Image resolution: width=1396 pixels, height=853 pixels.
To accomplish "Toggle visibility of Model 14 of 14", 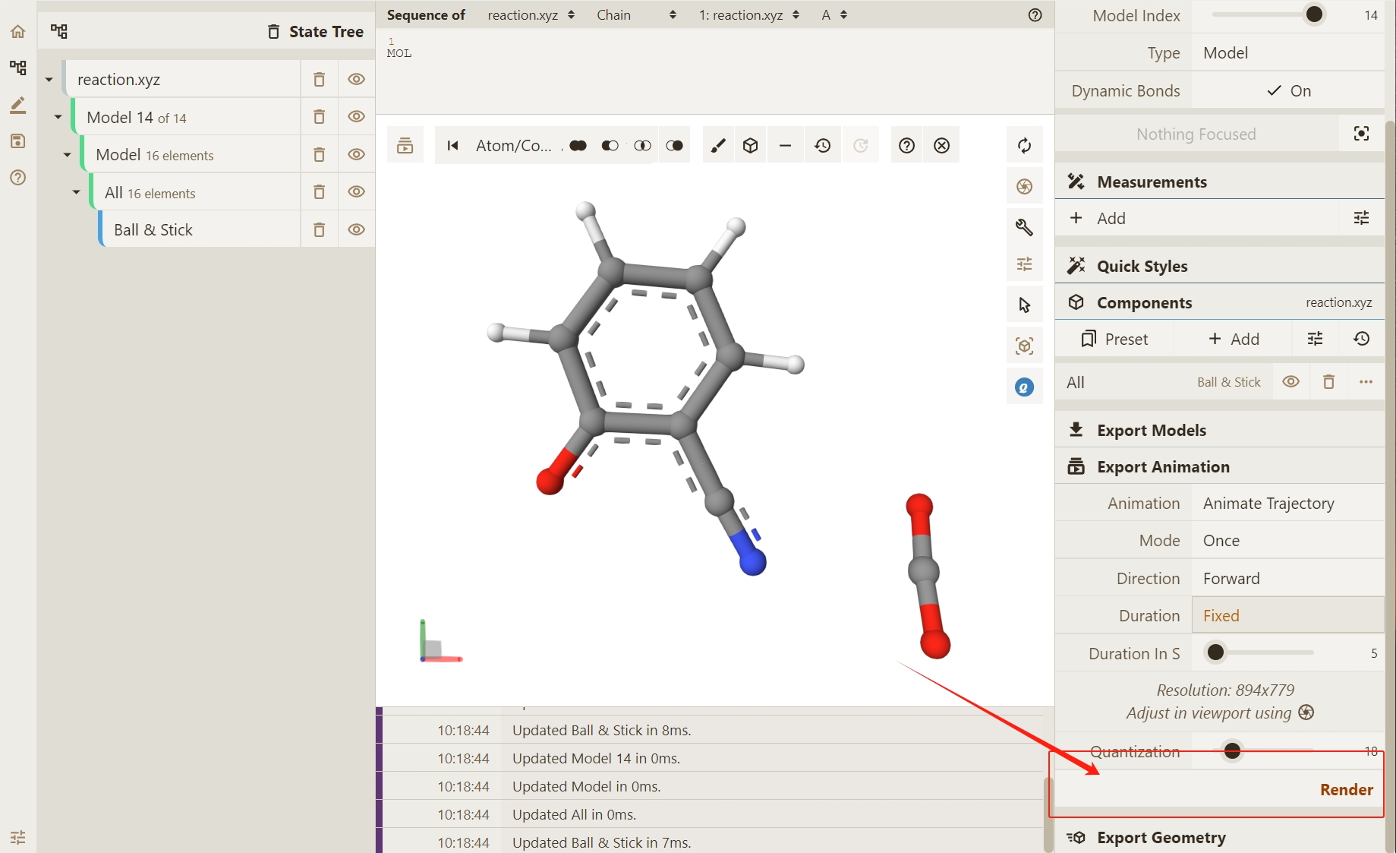I will tap(356, 117).
